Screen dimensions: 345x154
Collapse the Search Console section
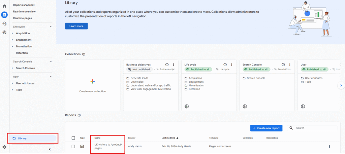pyautogui.click(x=51, y=62)
